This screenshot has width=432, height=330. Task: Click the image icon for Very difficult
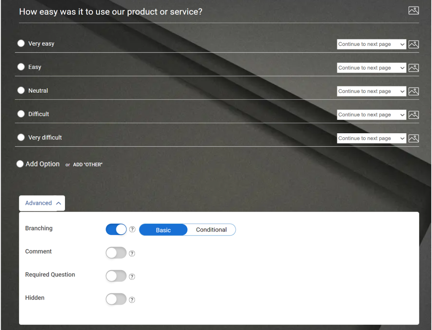413,138
